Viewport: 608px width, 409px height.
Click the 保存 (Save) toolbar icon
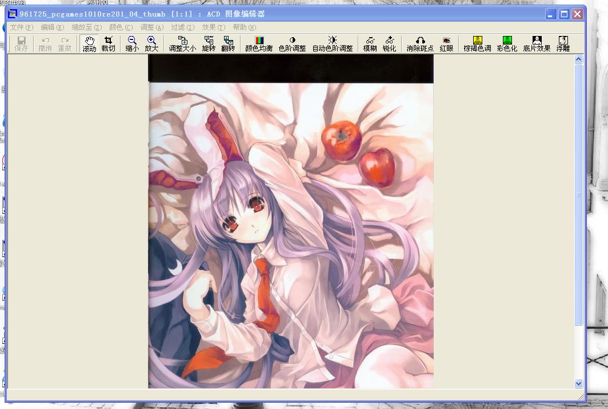pos(21,44)
